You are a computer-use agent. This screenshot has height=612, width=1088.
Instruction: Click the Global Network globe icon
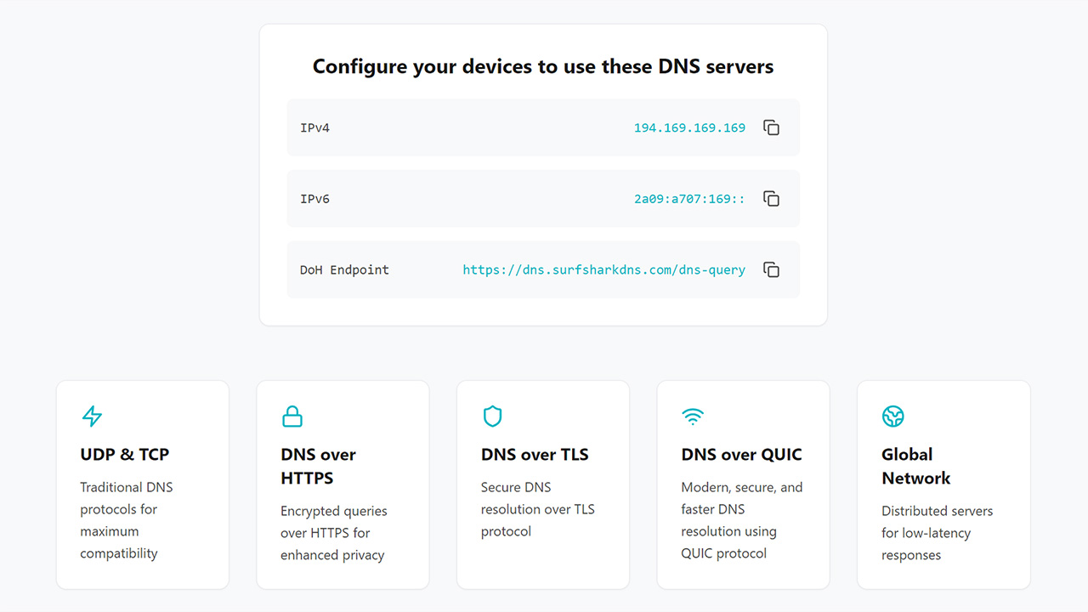(x=892, y=416)
